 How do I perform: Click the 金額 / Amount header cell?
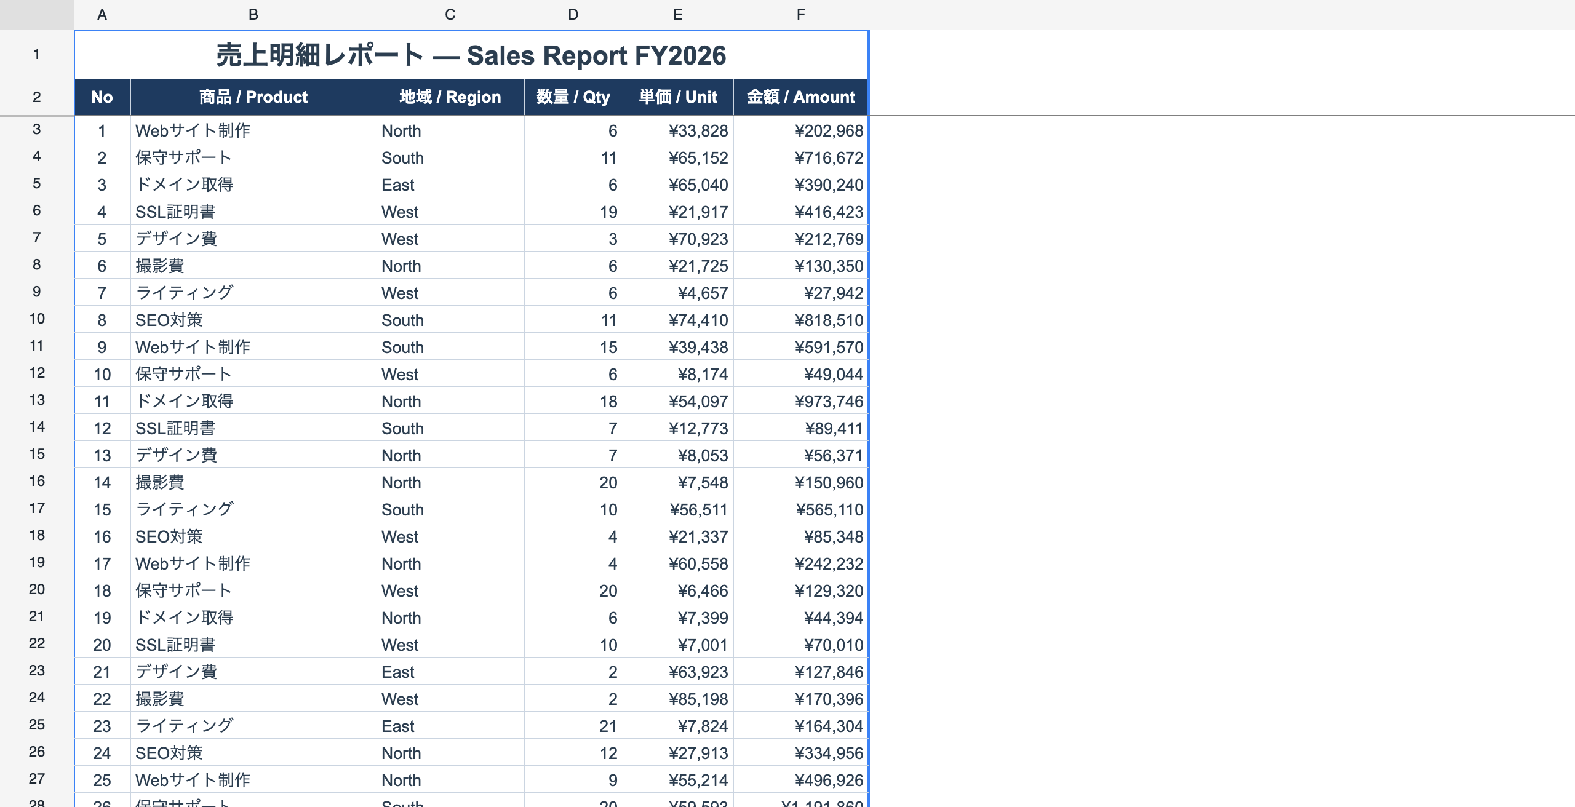click(801, 97)
